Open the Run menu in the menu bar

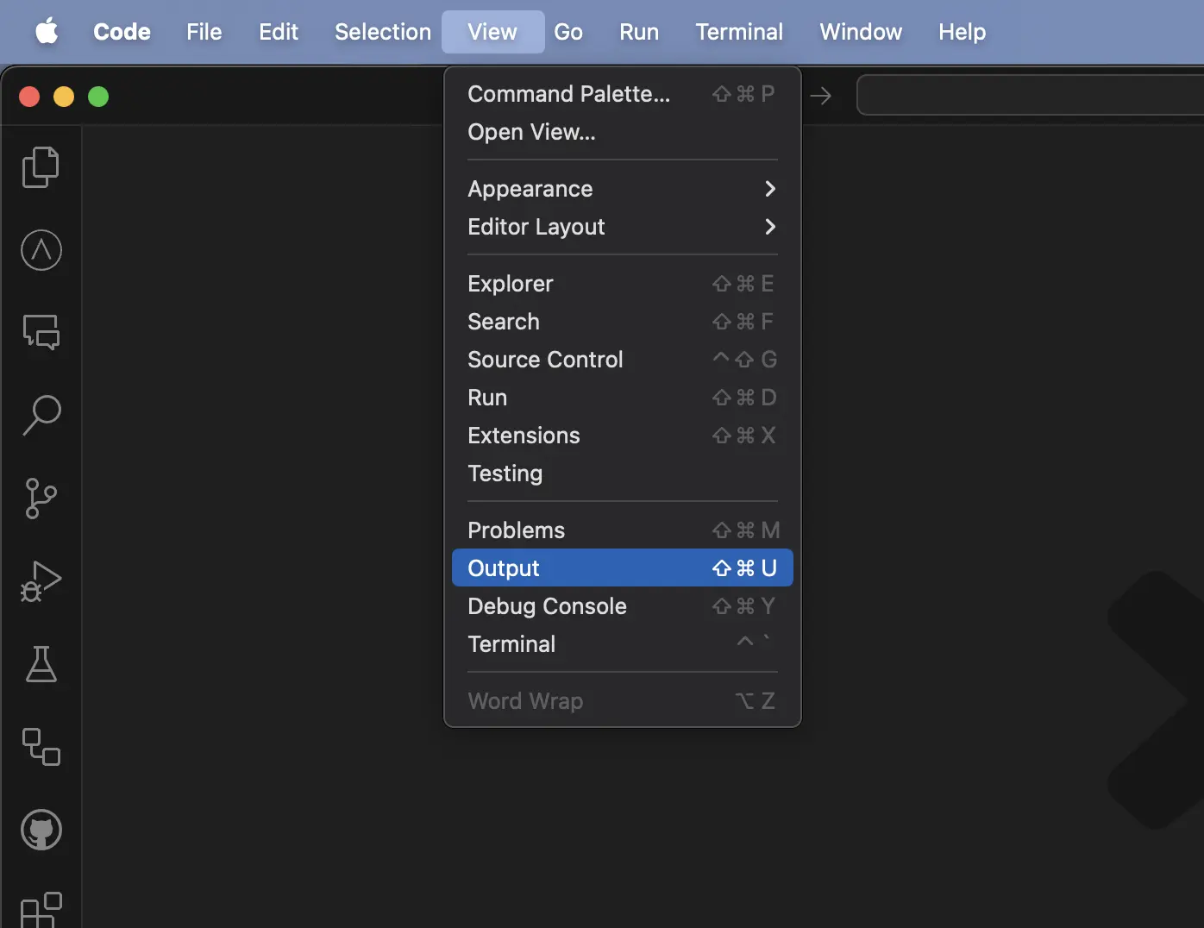pos(639,32)
